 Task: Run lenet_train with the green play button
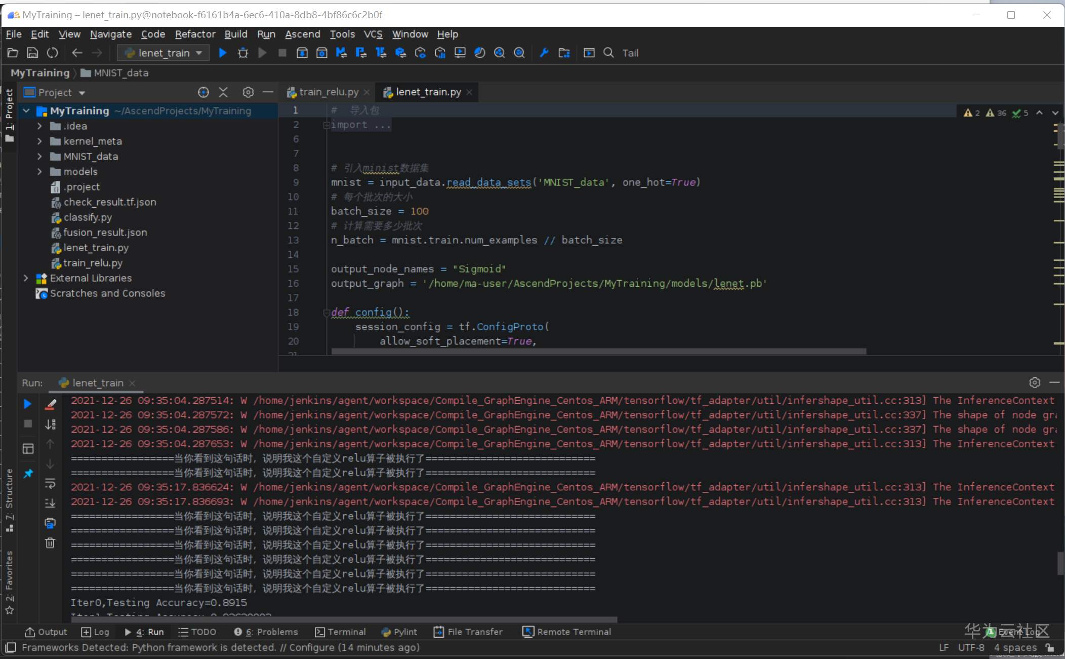pyautogui.click(x=222, y=53)
